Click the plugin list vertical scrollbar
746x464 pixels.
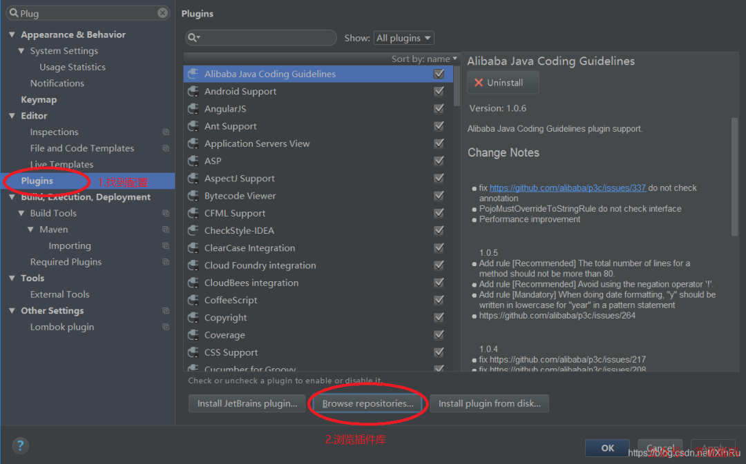click(457, 86)
